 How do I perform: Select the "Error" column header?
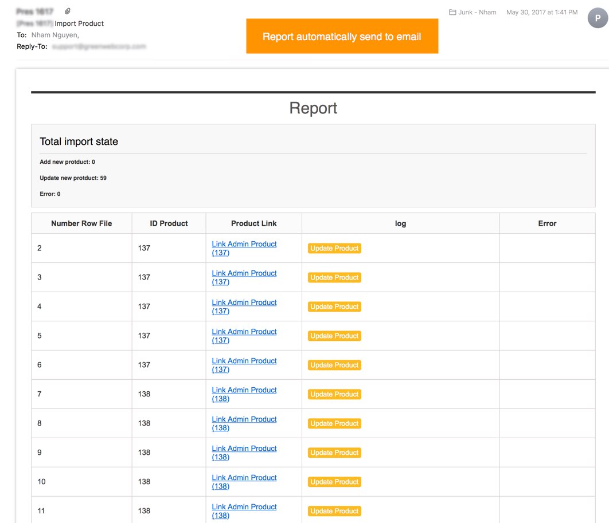(547, 223)
